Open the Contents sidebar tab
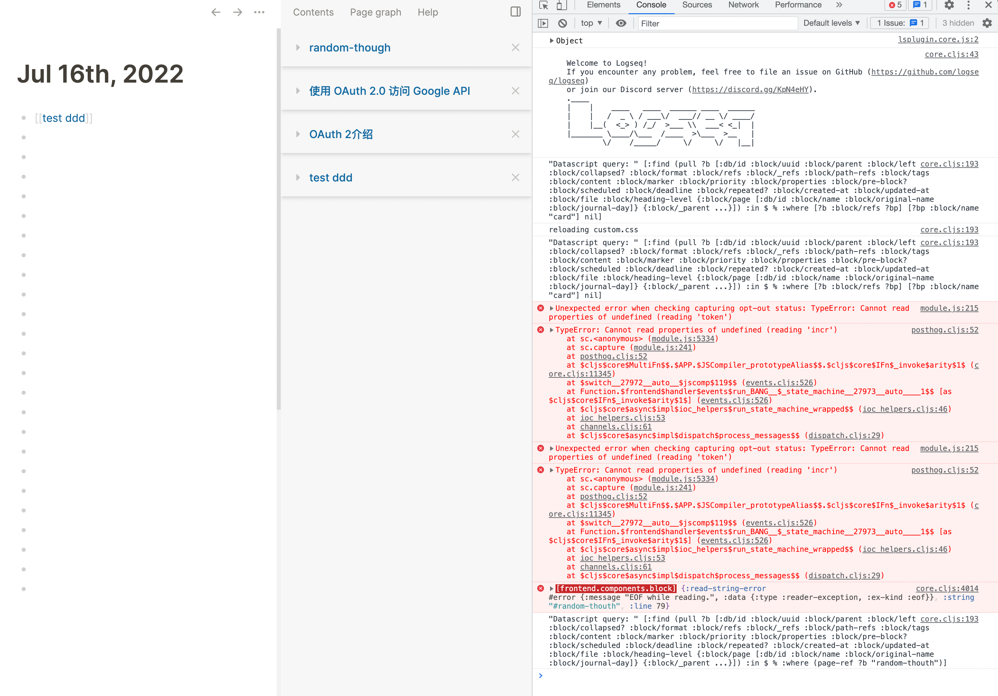The width and height of the screenshot is (998, 696). point(313,12)
